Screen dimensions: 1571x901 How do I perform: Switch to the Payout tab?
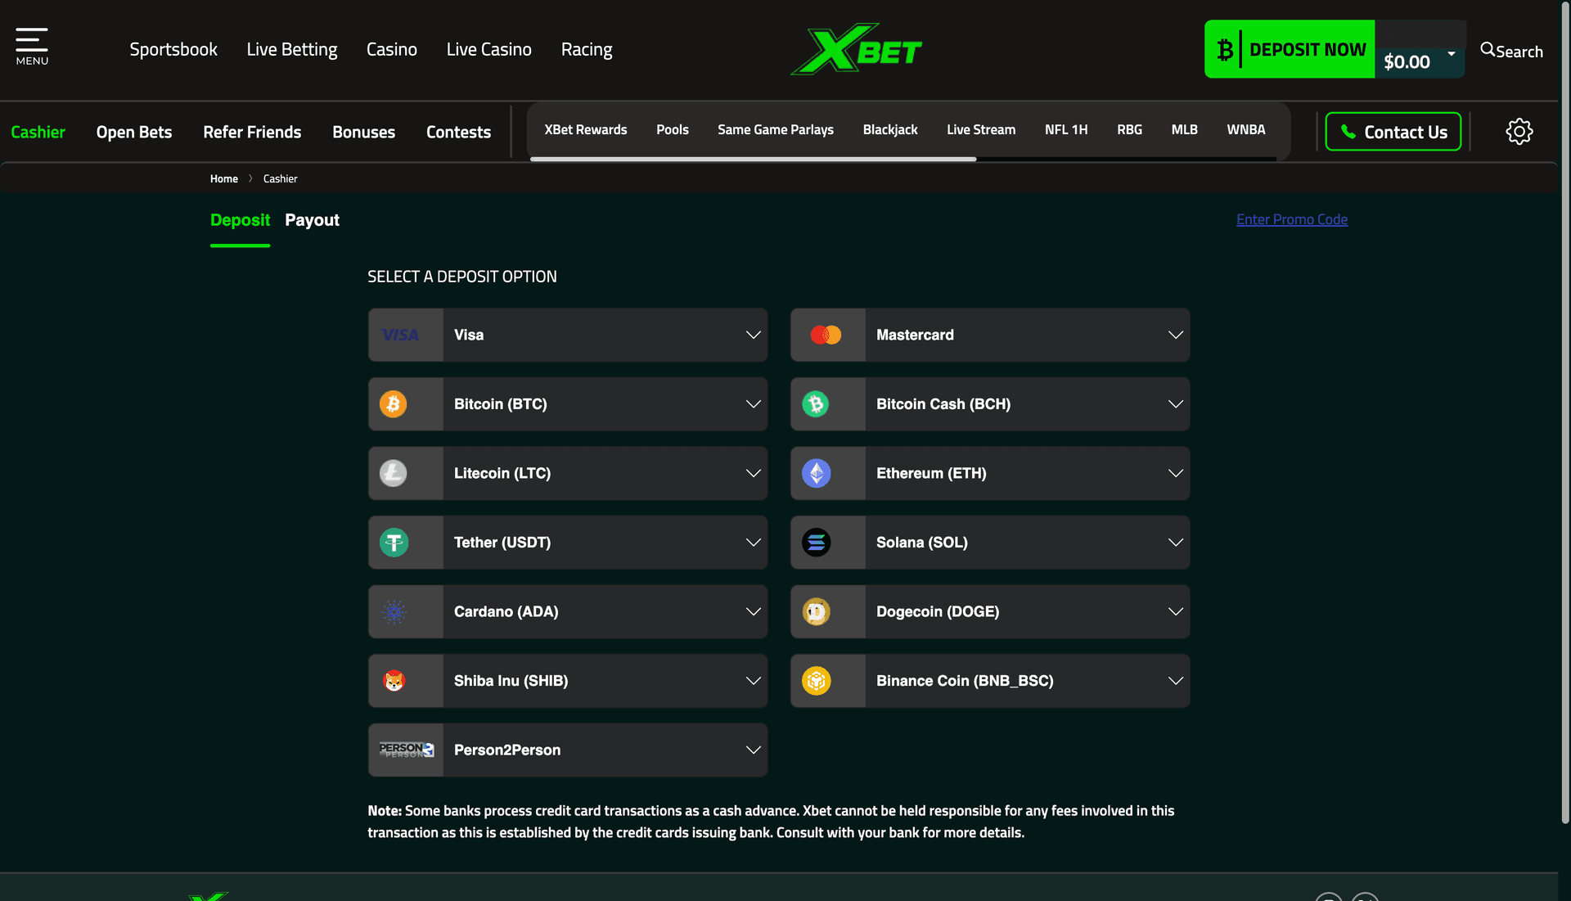coord(312,219)
